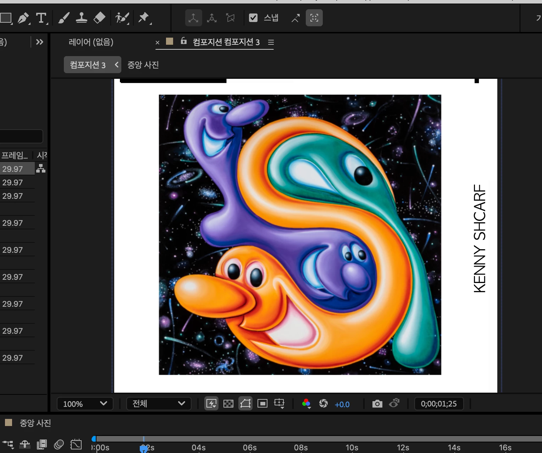Screen dimensions: 542x453
Task: Open the 전체 resolution dropdown
Action: (x=159, y=404)
